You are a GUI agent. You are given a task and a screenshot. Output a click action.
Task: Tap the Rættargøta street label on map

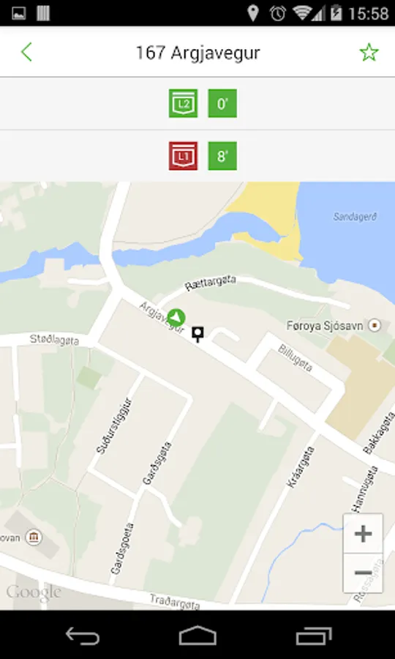[211, 283]
